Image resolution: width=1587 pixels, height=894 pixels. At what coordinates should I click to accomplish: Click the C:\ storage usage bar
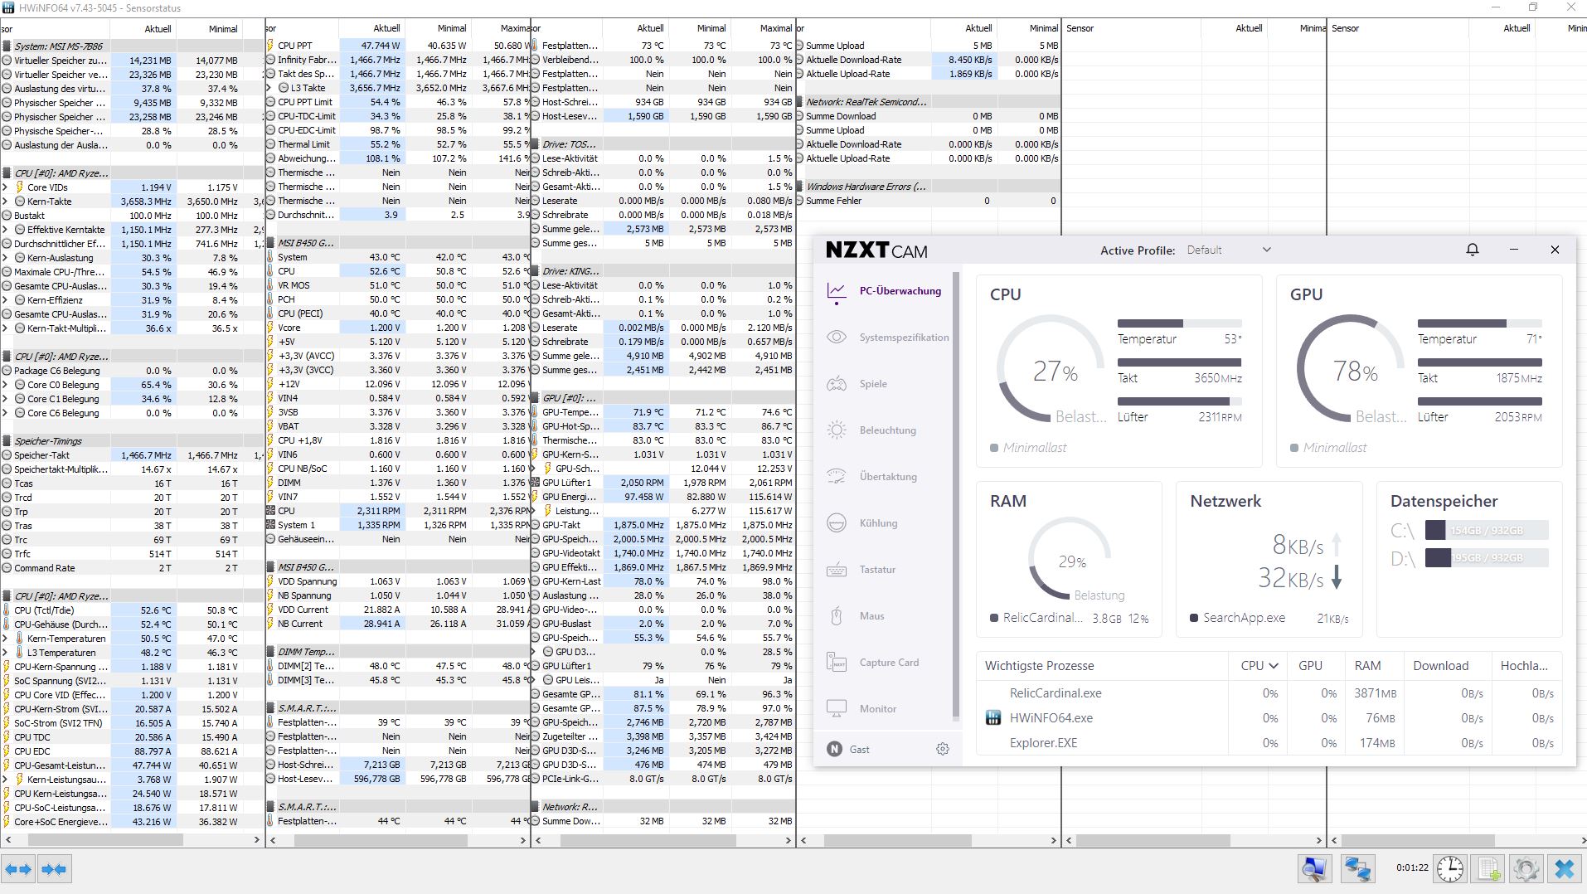click(x=1486, y=531)
